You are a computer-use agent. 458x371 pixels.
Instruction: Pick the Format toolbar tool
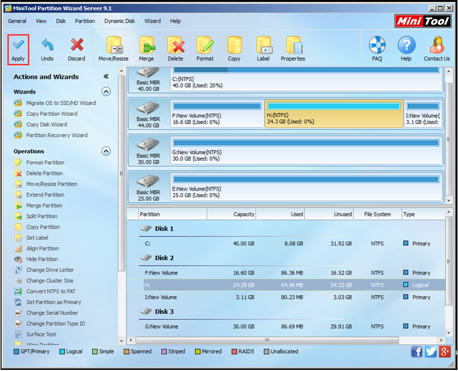(x=205, y=49)
